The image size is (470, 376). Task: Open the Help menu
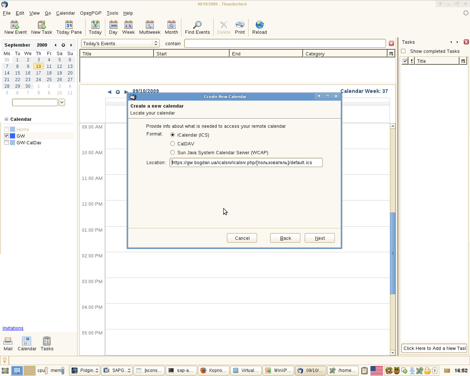128,13
